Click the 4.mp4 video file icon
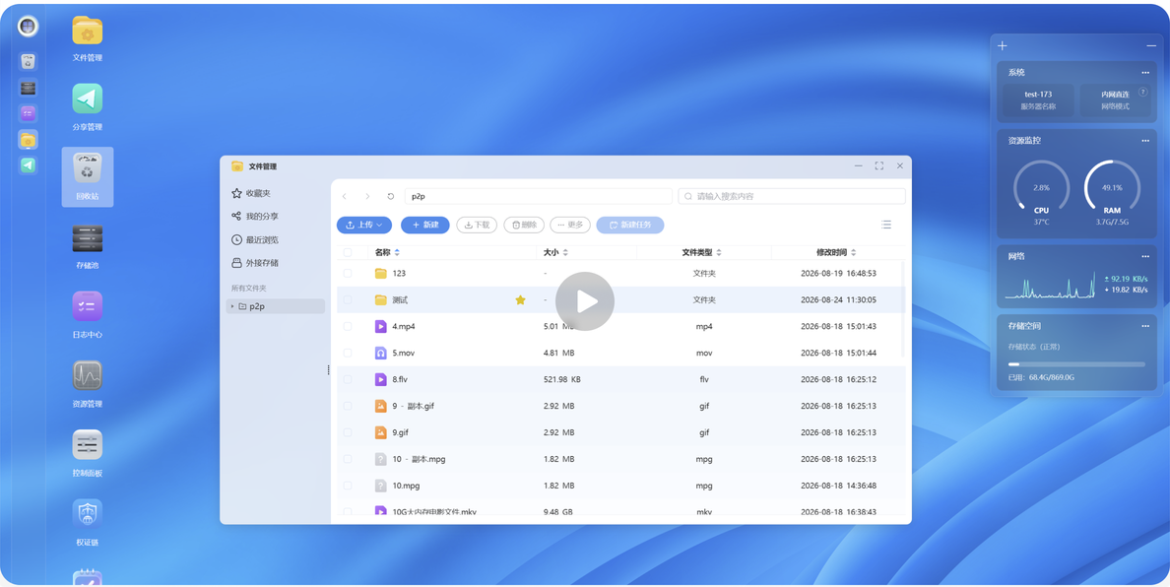Image resolution: width=1170 pixels, height=587 pixels. tap(380, 326)
